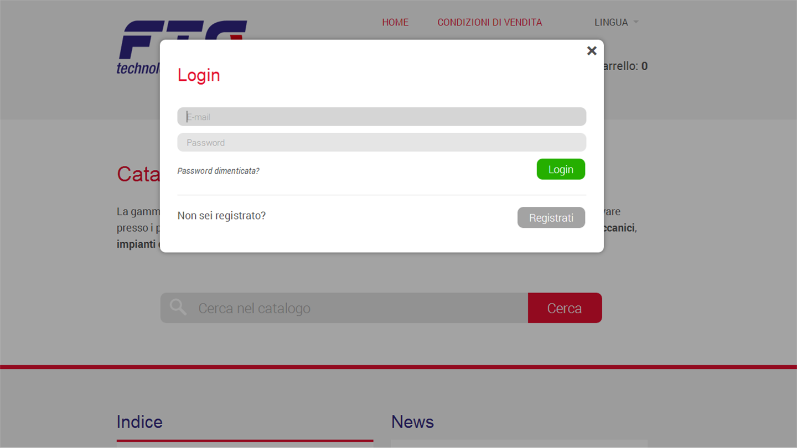Image resolution: width=797 pixels, height=448 pixels.
Task: Focus the Password input field
Action: click(381, 142)
